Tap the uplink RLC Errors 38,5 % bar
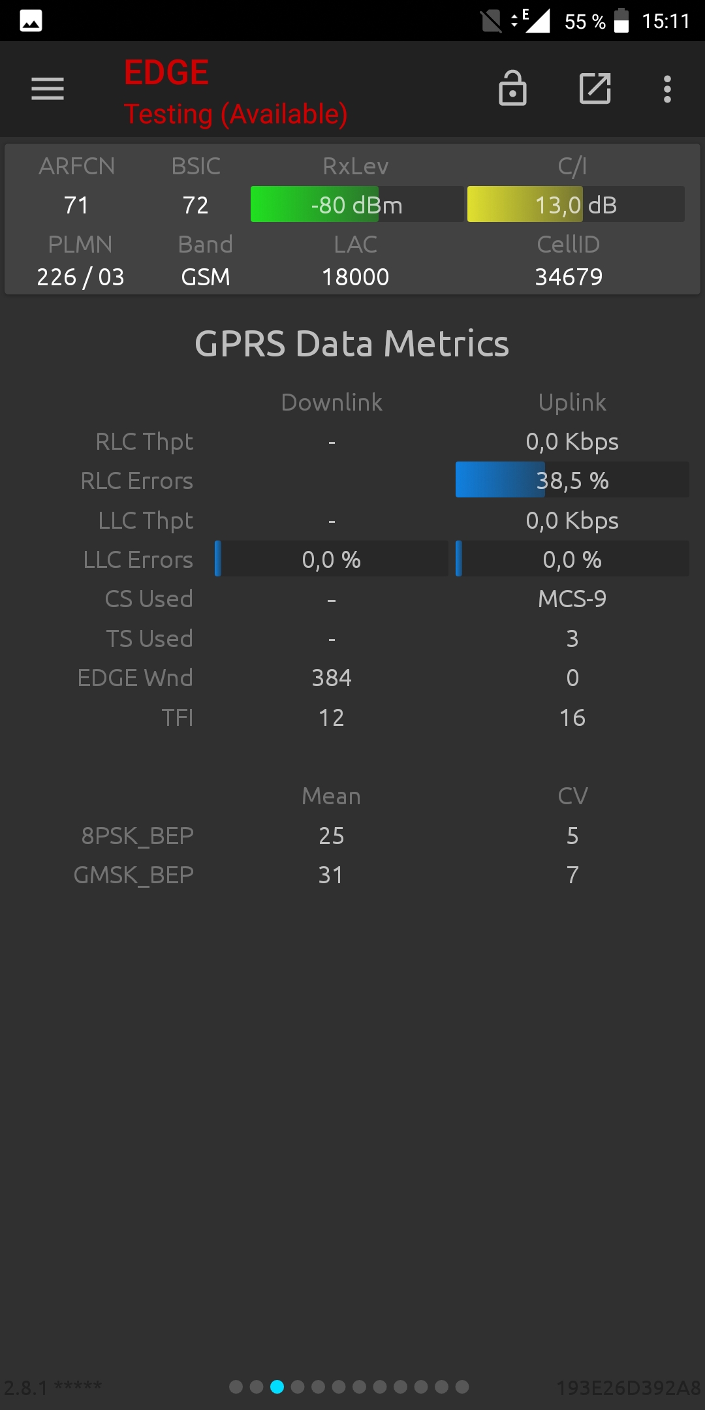The image size is (705, 1410). 572,480
